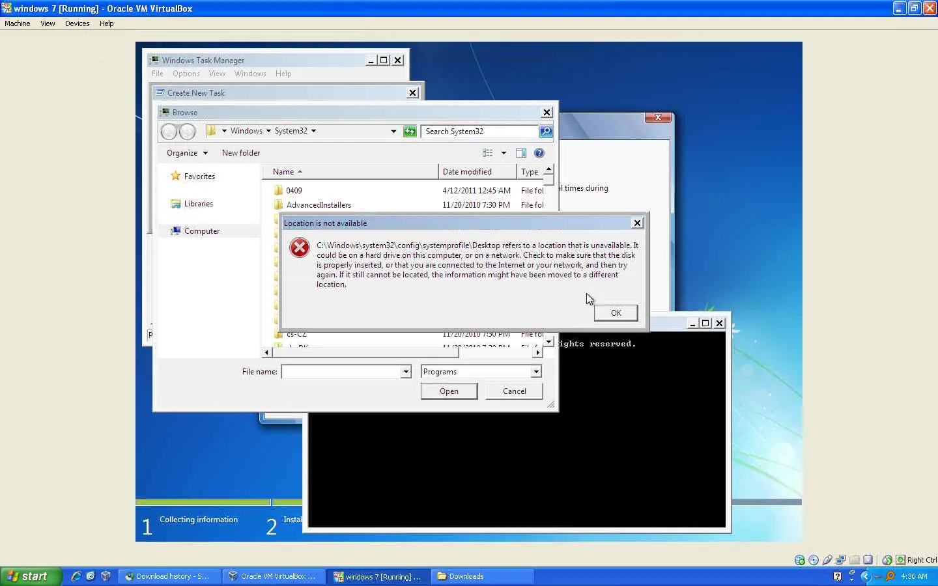Click the search magnifier icon in Browse dialog
The height and width of the screenshot is (586, 938).
point(546,132)
